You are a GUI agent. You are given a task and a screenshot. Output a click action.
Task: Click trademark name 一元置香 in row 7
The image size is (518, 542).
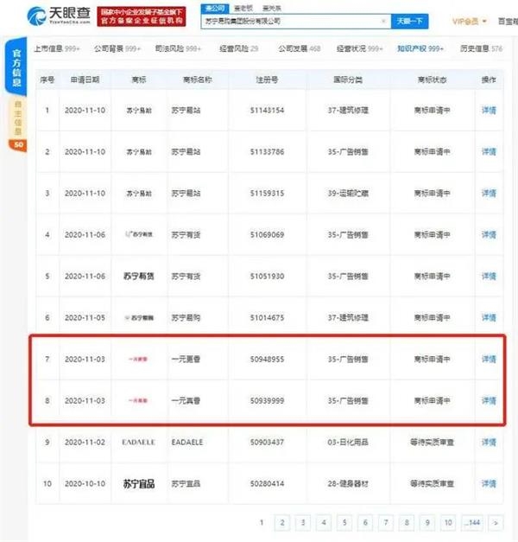186,359
